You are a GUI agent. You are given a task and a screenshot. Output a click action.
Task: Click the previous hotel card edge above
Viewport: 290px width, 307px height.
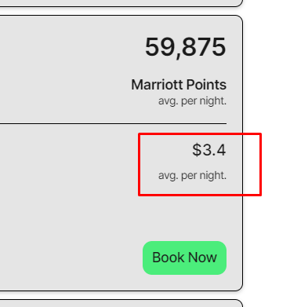point(121,3)
